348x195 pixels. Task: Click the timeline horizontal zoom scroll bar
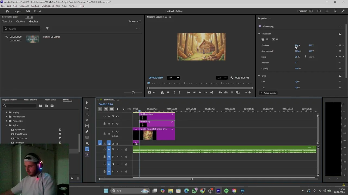[145, 179]
